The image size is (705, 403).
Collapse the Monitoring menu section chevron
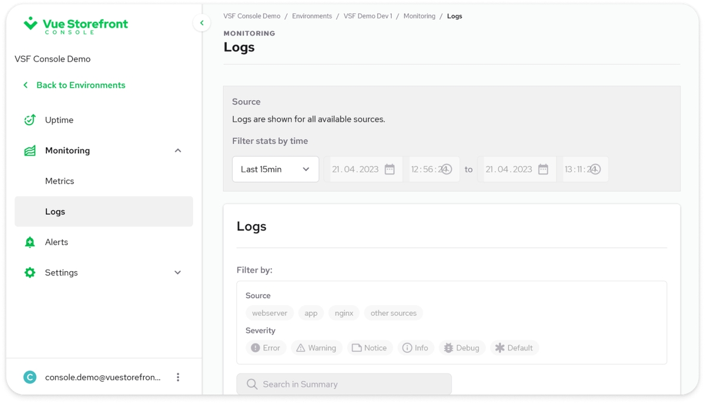178,150
